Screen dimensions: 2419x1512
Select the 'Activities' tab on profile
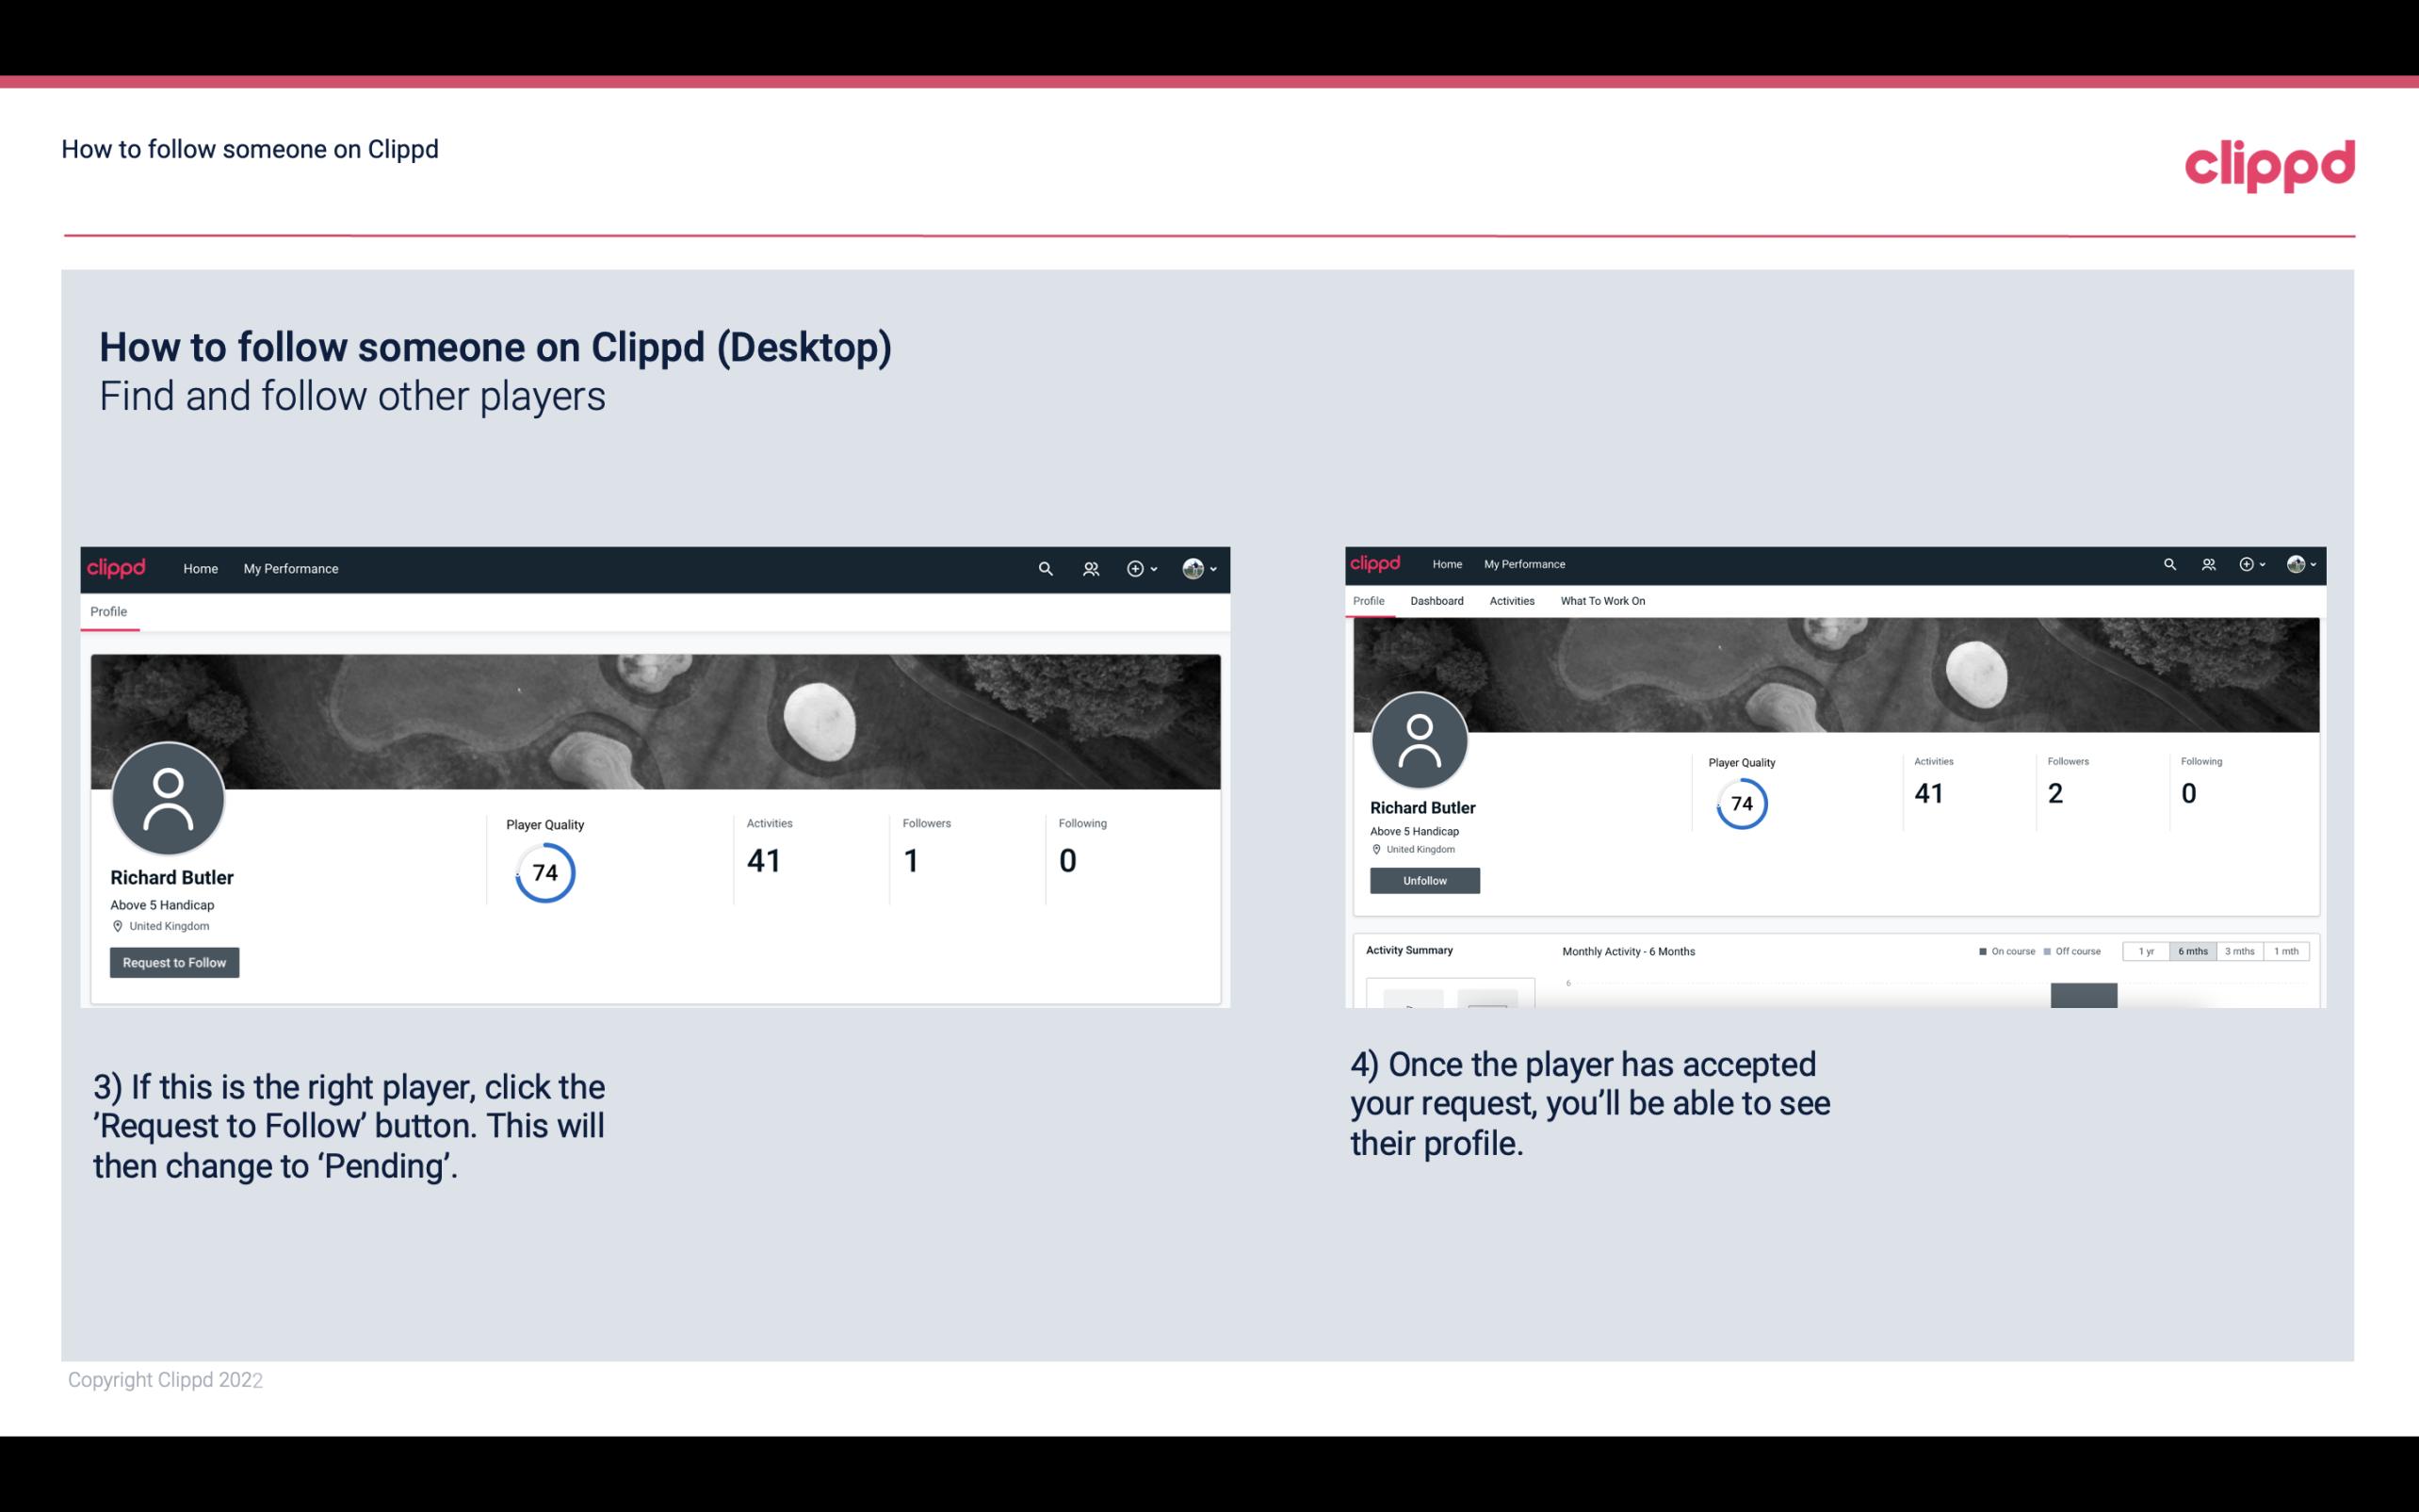(x=1510, y=599)
